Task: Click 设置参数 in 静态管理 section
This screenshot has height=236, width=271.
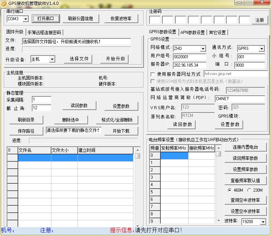Action: [121, 106]
